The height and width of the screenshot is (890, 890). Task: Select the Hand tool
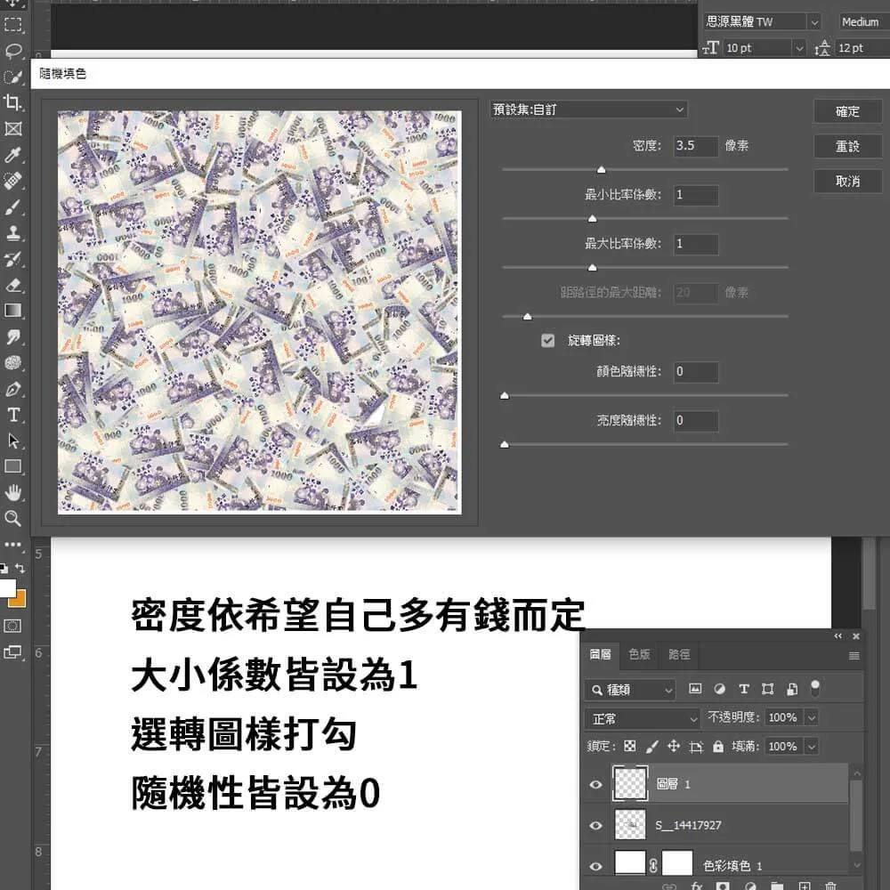click(x=13, y=492)
